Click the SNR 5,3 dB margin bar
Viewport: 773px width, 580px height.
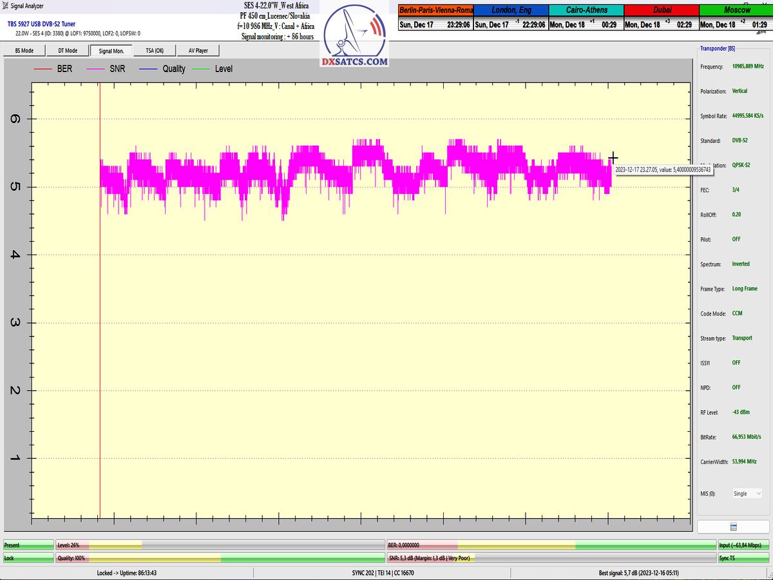pos(551,558)
